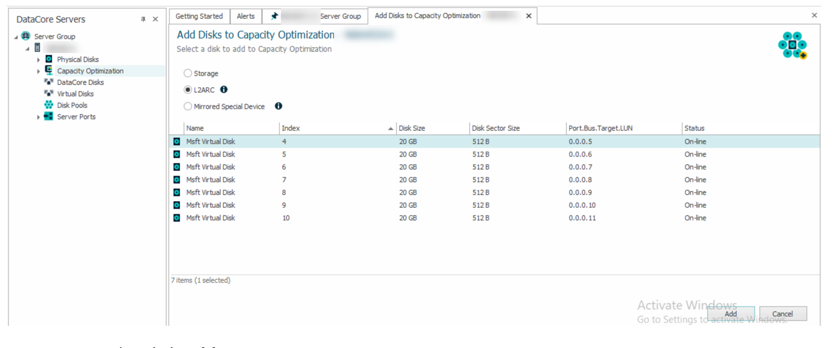Expand the Physical Disks tree node

coord(39,60)
